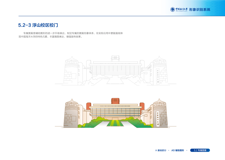Click the rooftop structure in the outline drawing
Image resolution: width=225 pixels, height=160 pixels.
pos(115,58)
